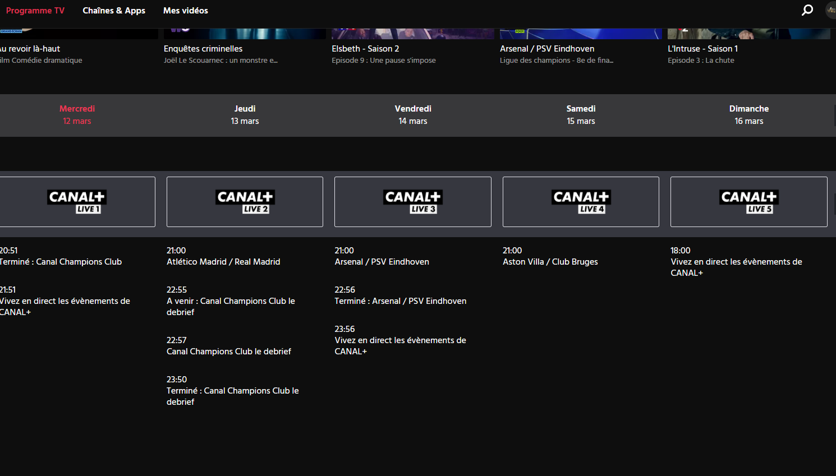The image size is (836, 476).
Task: Open 22:55 A venir : Canal Champions Club
Action: [x=231, y=301]
